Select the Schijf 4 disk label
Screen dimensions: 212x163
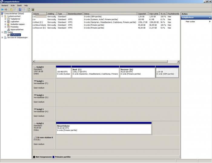(x=39, y=123)
